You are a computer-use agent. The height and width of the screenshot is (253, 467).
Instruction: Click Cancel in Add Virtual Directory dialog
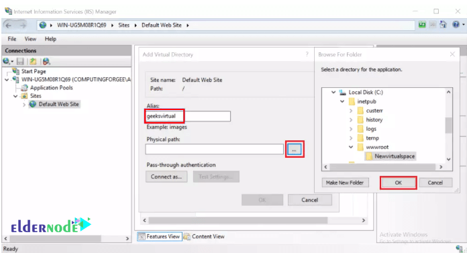pos(310,200)
